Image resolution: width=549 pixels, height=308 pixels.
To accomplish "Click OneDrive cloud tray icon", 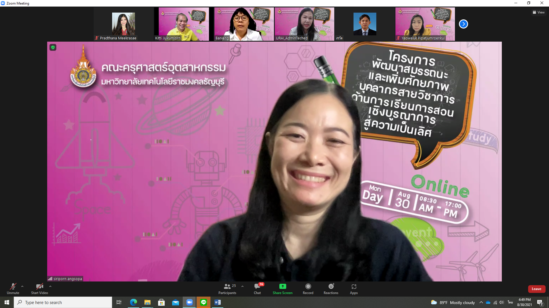I will coord(488,302).
